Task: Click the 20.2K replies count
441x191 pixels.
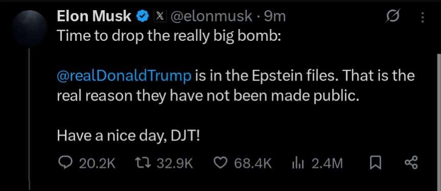Action: click(97, 163)
